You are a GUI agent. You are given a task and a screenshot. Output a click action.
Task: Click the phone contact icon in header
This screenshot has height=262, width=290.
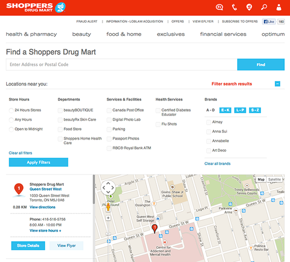(x=234, y=7)
